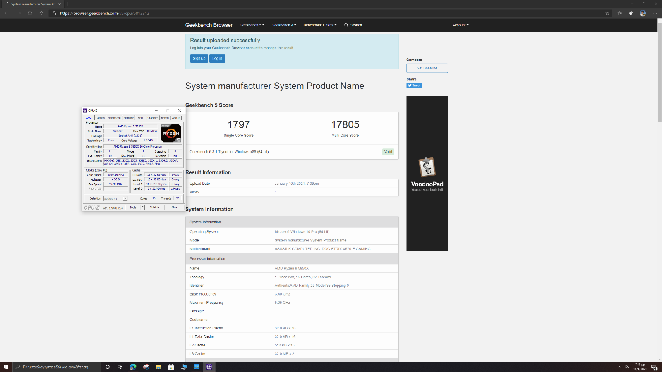
Task: Open the Socket #1 selection dropdown
Action: (x=115, y=198)
